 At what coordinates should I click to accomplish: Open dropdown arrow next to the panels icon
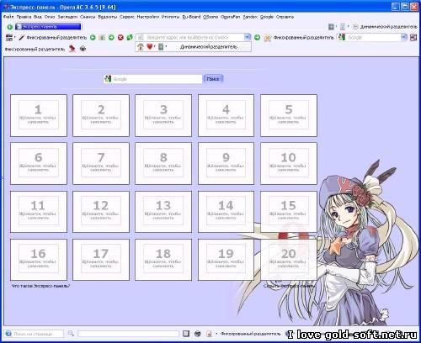tap(15, 37)
